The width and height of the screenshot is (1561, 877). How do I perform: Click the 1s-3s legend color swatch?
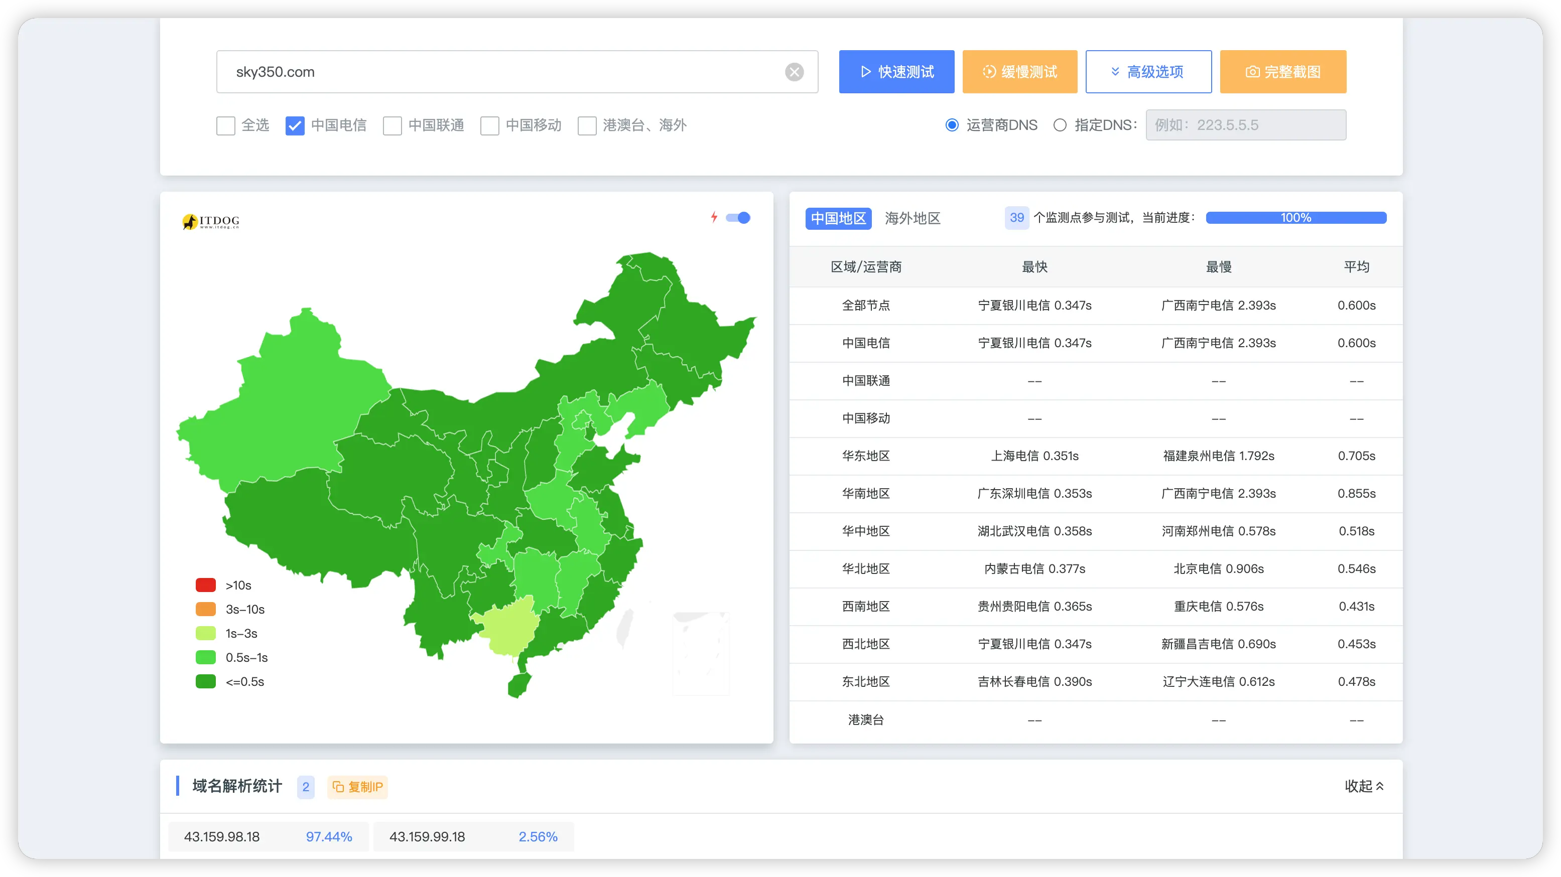click(x=205, y=634)
